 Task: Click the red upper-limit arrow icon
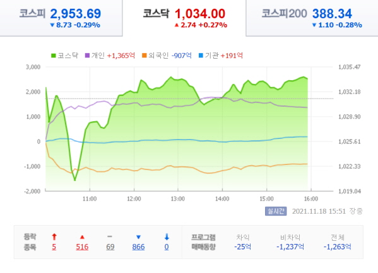tap(54, 237)
